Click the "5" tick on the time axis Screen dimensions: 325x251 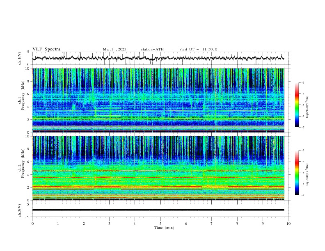pyautogui.click(x=160, y=224)
